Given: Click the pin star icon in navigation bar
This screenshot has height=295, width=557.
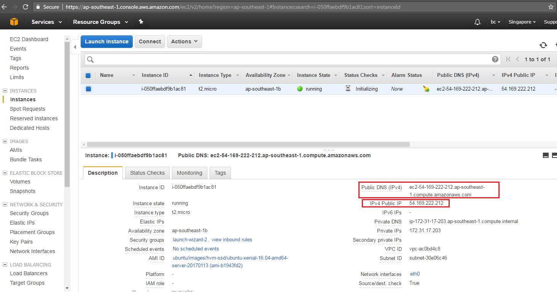Looking at the screenshot, I should 141,22.
